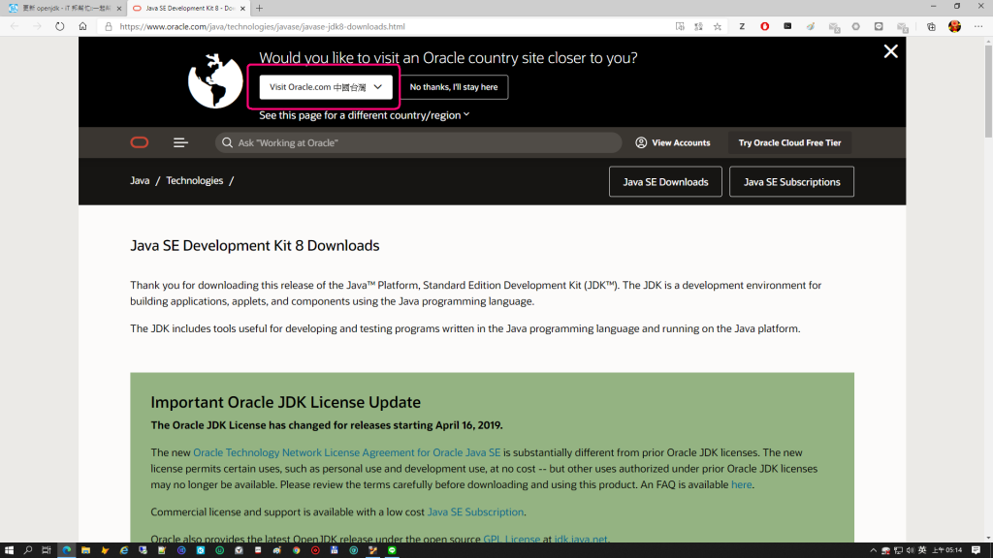The height and width of the screenshot is (558, 993).
Task: Open a new browser tab
Action: 259,8
